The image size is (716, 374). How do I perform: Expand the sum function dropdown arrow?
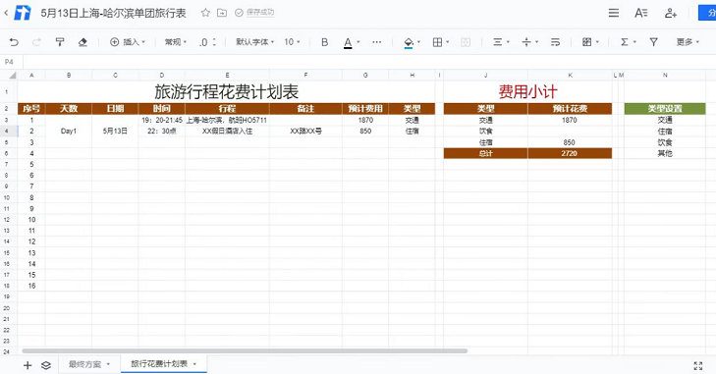click(x=634, y=42)
